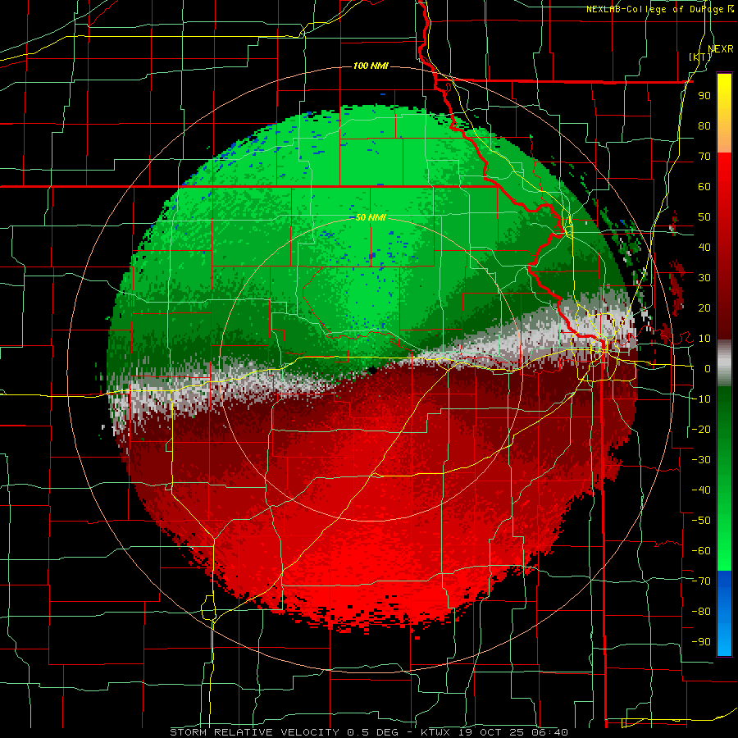Click the 20 value on the color scale

pyautogui.click(x=704, y=307)
